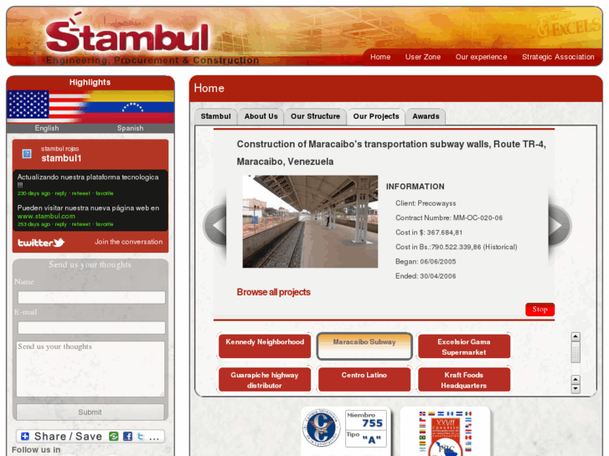Open User Zone in top navigation
609x456 pixels.
point(422,57)
